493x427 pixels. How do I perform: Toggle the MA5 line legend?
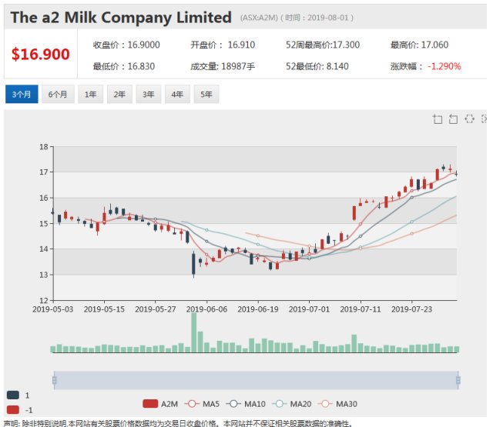coord(202,404)
